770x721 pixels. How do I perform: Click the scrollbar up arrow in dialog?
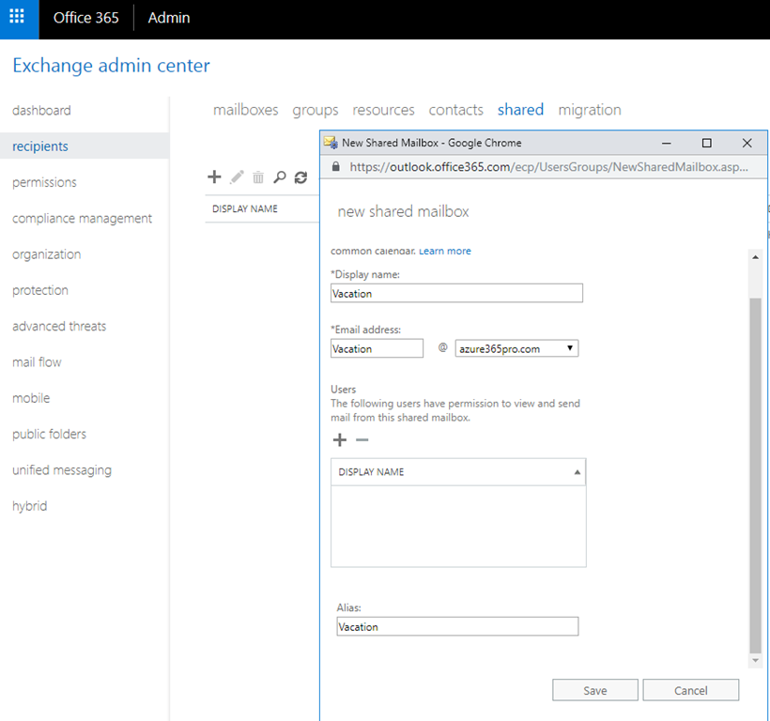click(x=755, y=257)
